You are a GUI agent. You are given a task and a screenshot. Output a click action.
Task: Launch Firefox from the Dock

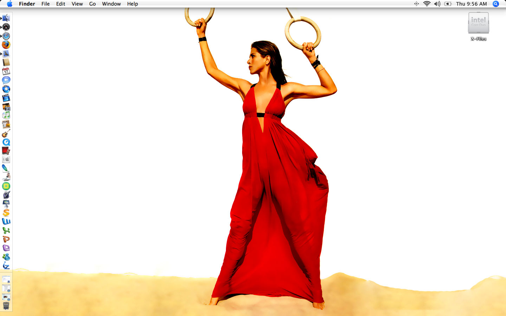6,45
